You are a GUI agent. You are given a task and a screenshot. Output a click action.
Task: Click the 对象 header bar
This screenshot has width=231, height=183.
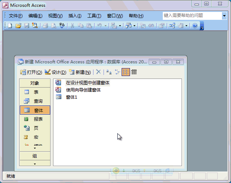pos(35,83)
